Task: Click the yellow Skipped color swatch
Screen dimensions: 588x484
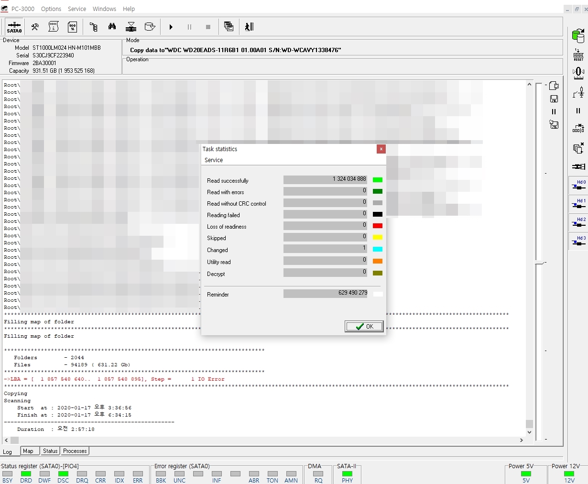Action: [378, 237]
